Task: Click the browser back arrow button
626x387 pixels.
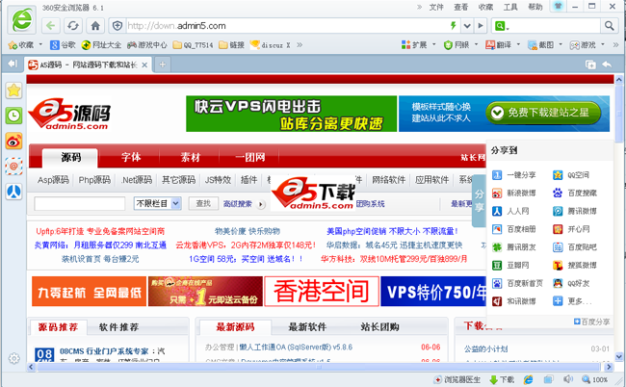Action: [51, 26]
